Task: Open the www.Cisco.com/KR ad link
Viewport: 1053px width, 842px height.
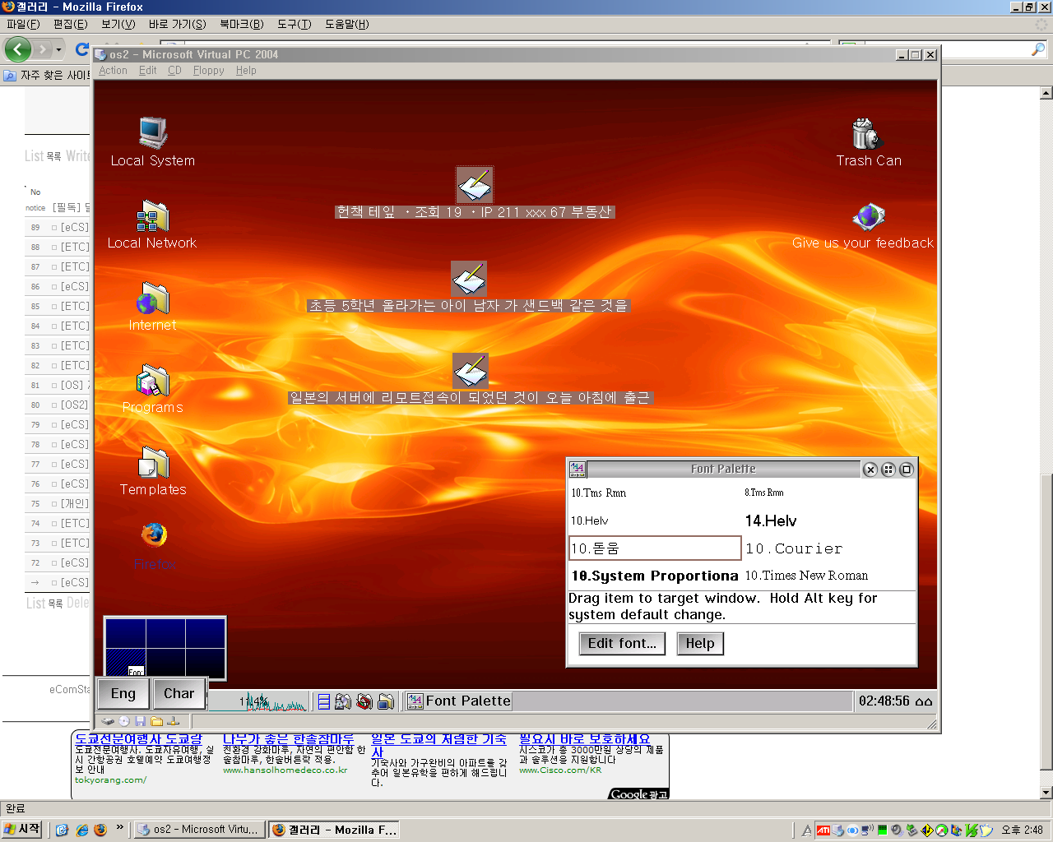Action: click(560, 770)
